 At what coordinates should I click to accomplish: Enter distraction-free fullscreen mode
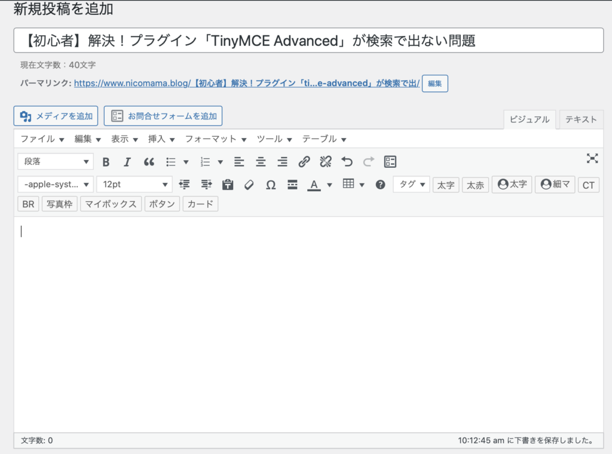[x=592, y=158]
